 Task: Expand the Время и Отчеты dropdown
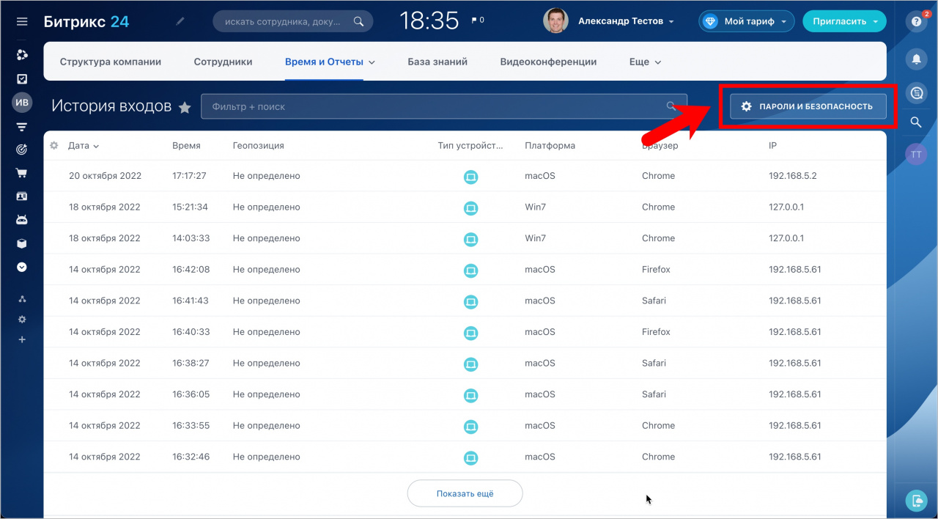[330, 62]
